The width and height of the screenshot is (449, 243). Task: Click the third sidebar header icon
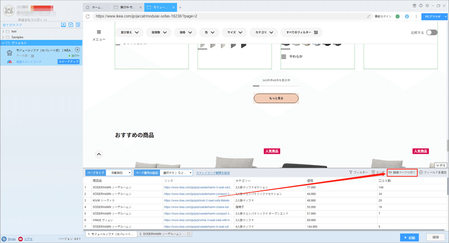(x=78, y=25)
